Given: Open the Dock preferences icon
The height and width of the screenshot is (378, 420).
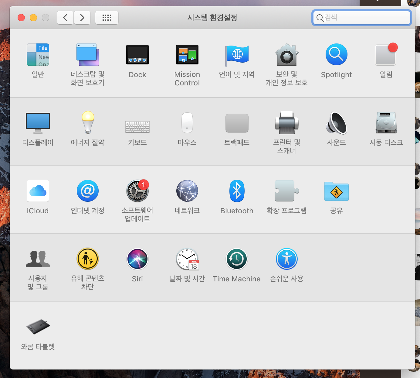Looking at the screenshot, I should [137, 55].
